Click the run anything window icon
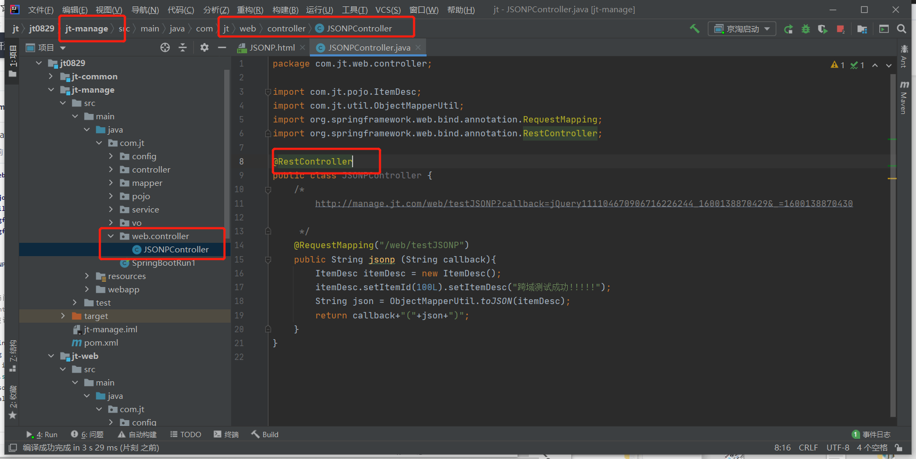This screenshot has height=459, width=916. (884, 29)
